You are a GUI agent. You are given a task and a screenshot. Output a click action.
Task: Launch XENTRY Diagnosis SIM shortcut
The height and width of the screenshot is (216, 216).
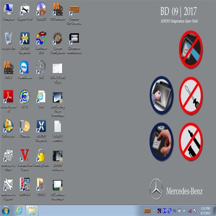[x=25, y=43]
